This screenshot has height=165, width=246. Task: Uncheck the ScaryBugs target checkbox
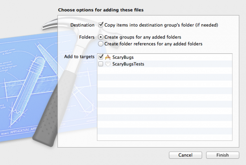[101, 57]
